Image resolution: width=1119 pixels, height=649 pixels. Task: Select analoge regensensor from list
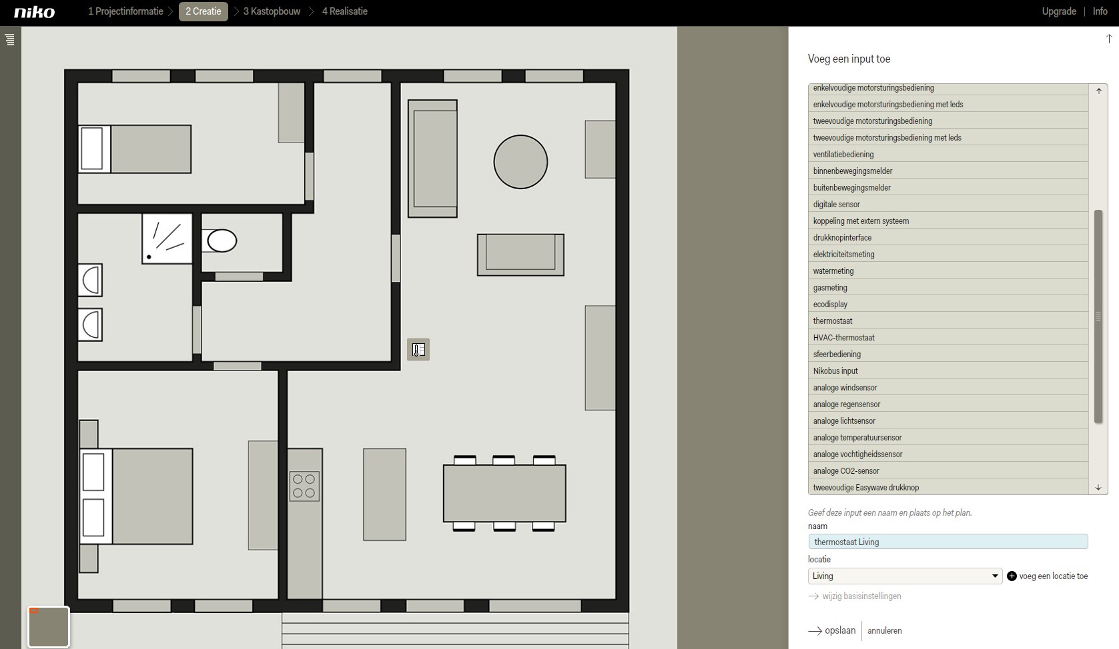[948, 404]
